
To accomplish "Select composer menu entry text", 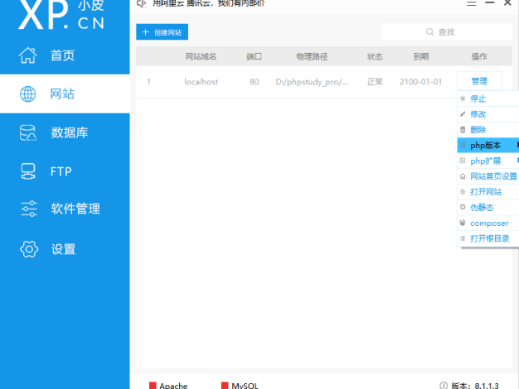I will tap(489, 223).
